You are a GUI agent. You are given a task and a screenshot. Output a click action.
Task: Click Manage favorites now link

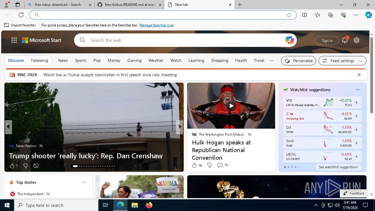coord(156,25)
